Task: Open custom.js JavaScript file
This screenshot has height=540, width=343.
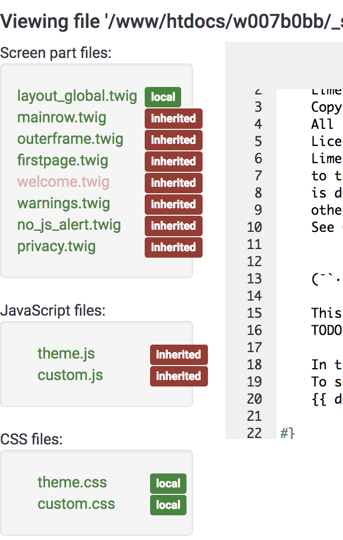Action: (70, 375)
